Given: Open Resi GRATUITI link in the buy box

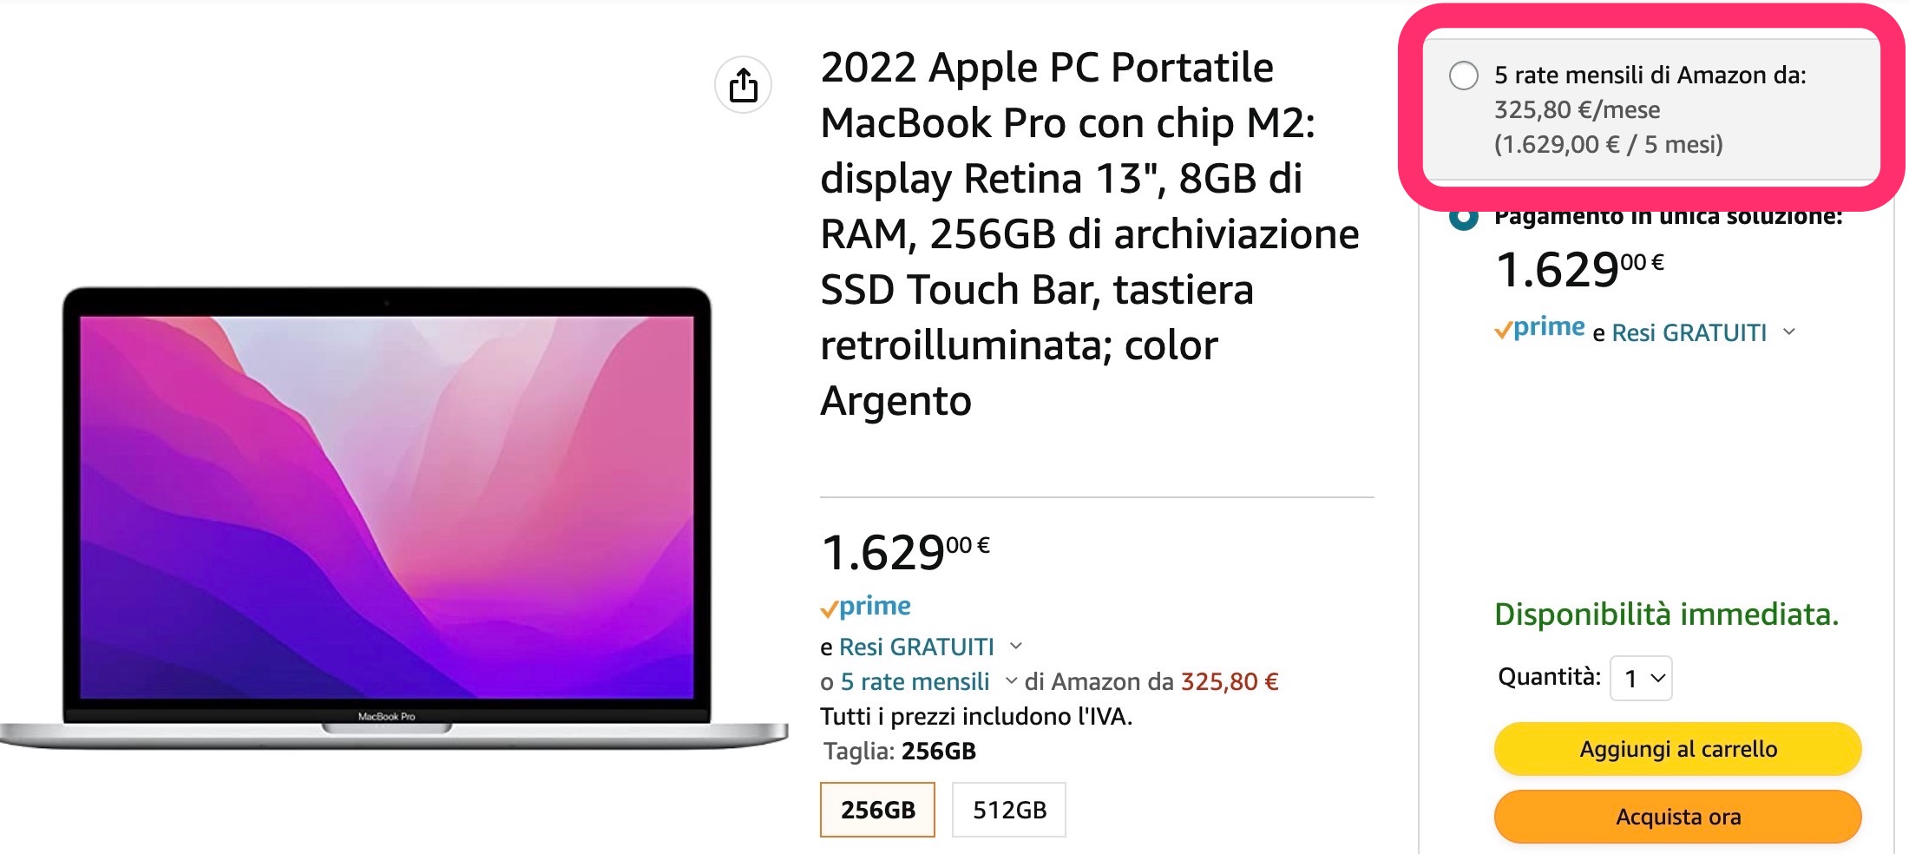Looking at the screenshot, I should point(1689,333).
